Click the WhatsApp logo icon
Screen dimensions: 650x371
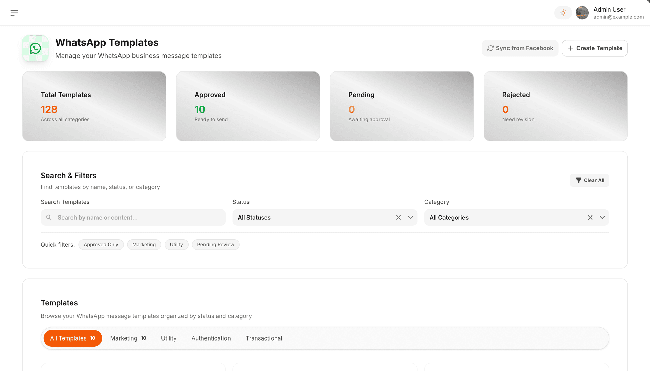36,48
